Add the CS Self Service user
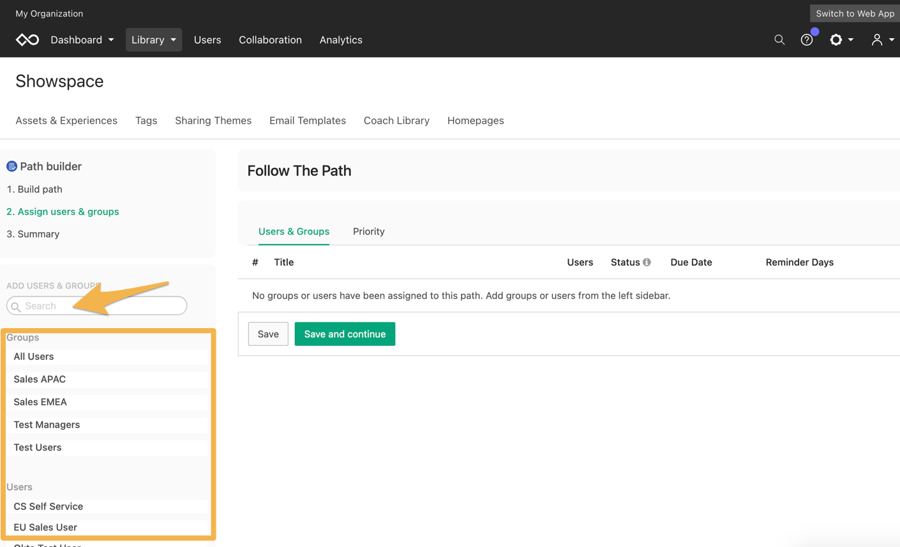The image size is (900, 547). (108, 506)
